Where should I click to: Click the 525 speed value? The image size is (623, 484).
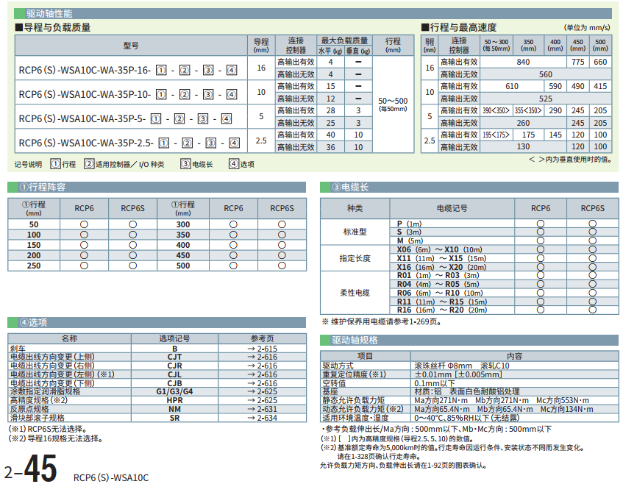pos(546,99)
